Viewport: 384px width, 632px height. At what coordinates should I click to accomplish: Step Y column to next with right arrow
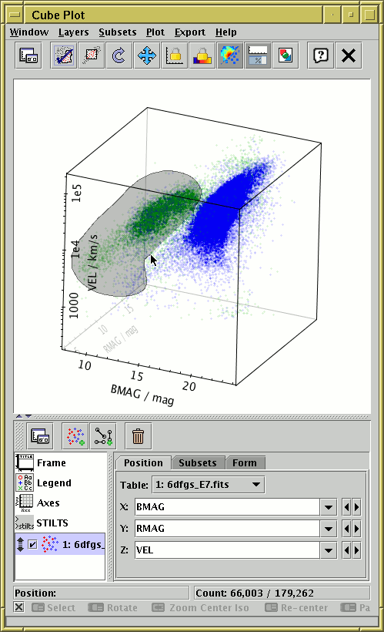coord(356,529)
